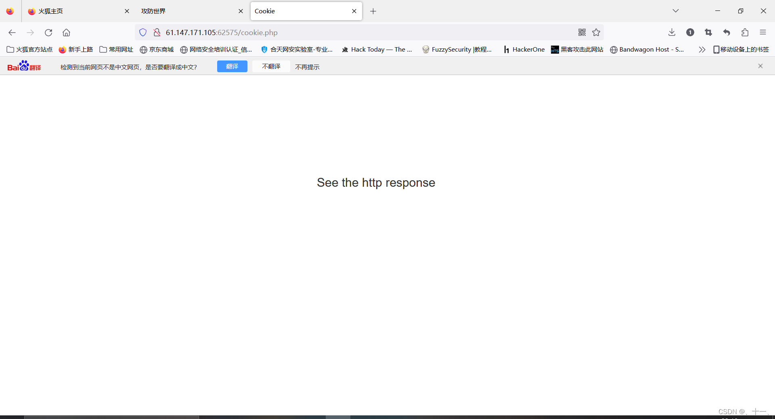Open a new tab with plus button
Screen dimensions: 775x419
click(x=373, y=11)
